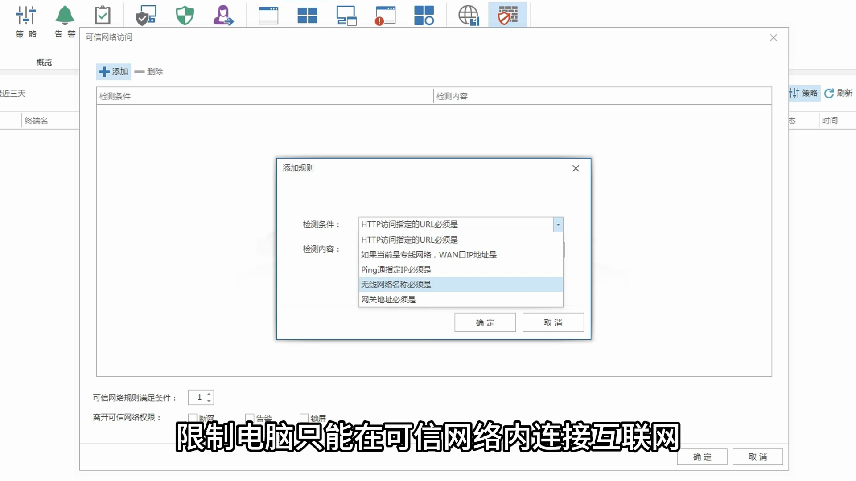Click 刷新 refresh button in background window
Image resolution: width=856 pixels, height=481 pixels.
[x=838, y=93]
